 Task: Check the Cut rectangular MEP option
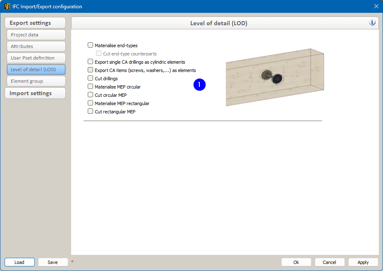click(91, 111)
